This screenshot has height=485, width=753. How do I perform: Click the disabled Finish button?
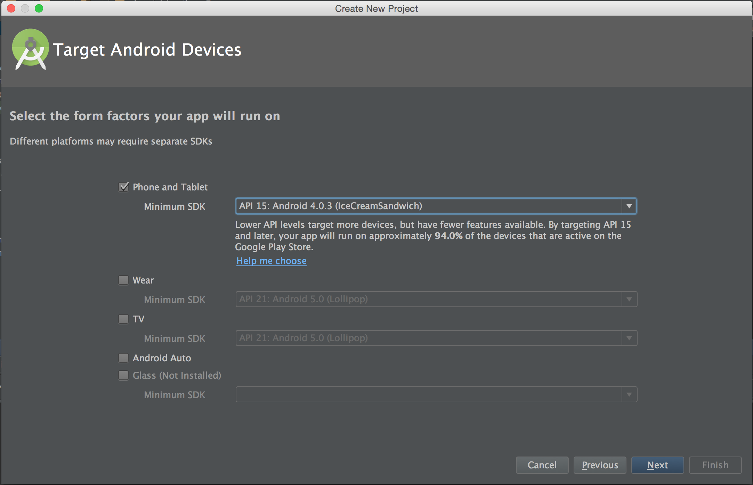pyautogui.click(x=715, y=465)
